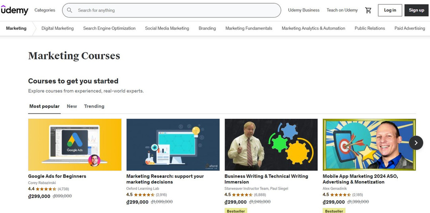
Task: Go to Search Engine Optimization subcategory
Action: coord(109,28)
